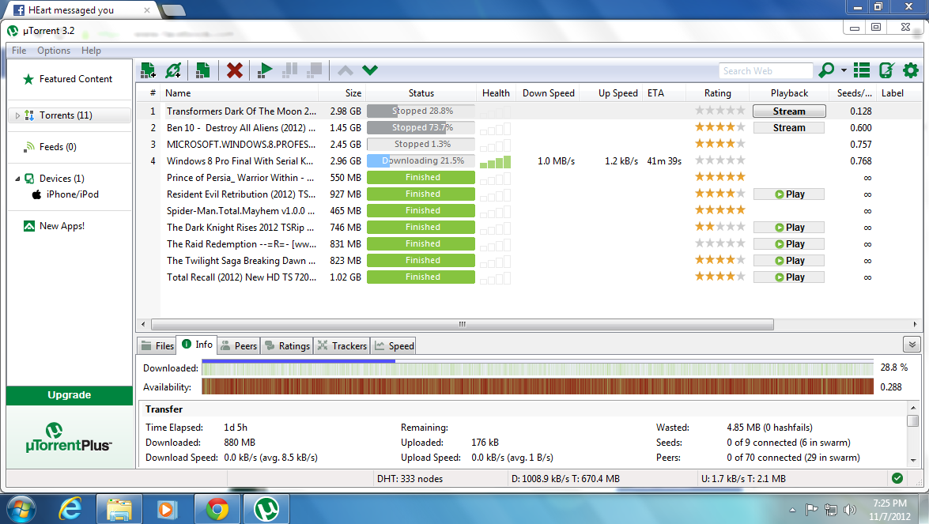The height and width of the screenshot is (524, 929).
Task: Select Prince of Persia Warrior Within torrent
Action: pos(528,178)
